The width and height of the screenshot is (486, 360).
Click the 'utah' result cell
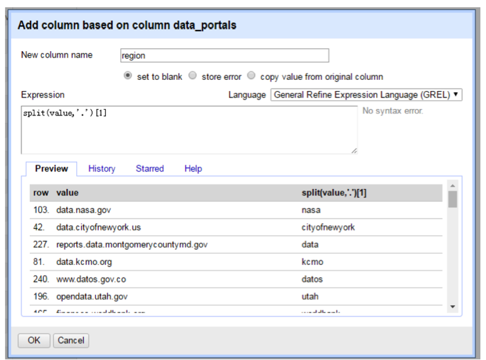click(310, 297)
